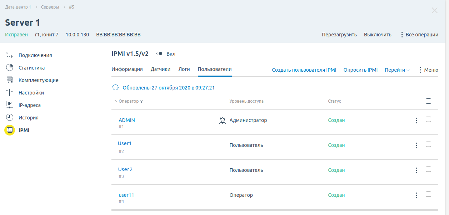Click the IP-addresses icon in sidebar

pyautogui.click(x=10, y=105)
